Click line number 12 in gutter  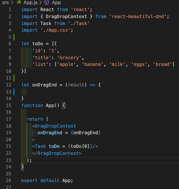coord(9,85)
